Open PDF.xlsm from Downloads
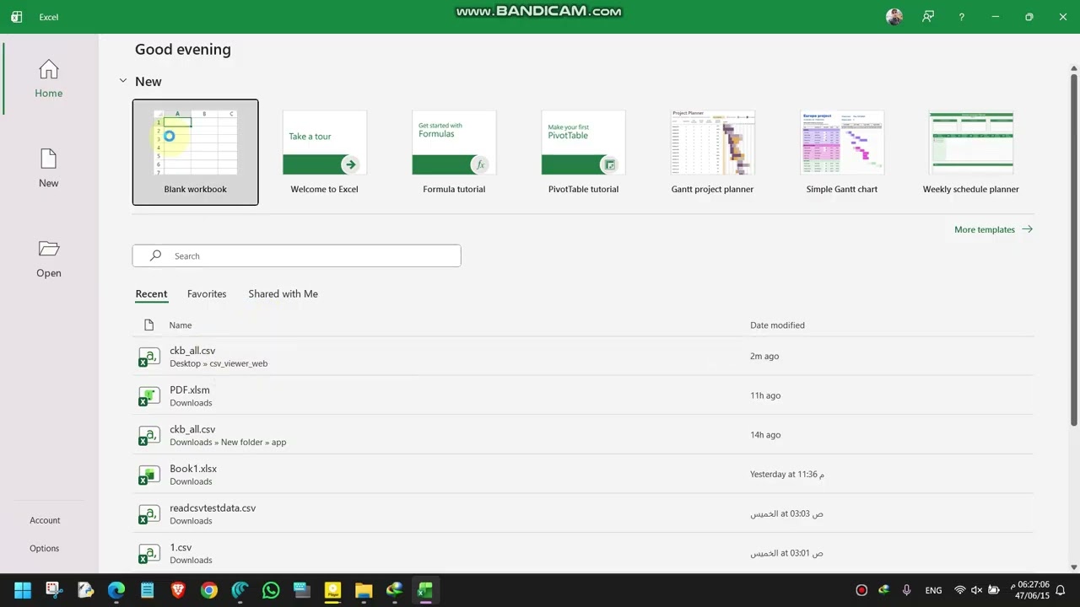The width and height of the screenshot is (1080, 607). click(x=583, y=395)
